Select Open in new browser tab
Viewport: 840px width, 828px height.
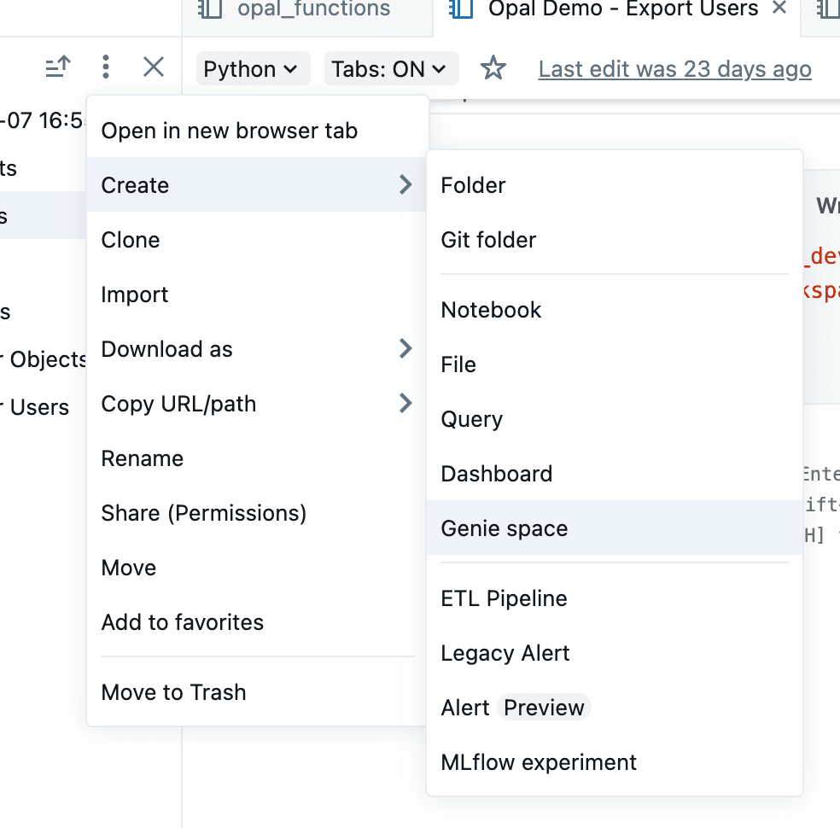229,131
